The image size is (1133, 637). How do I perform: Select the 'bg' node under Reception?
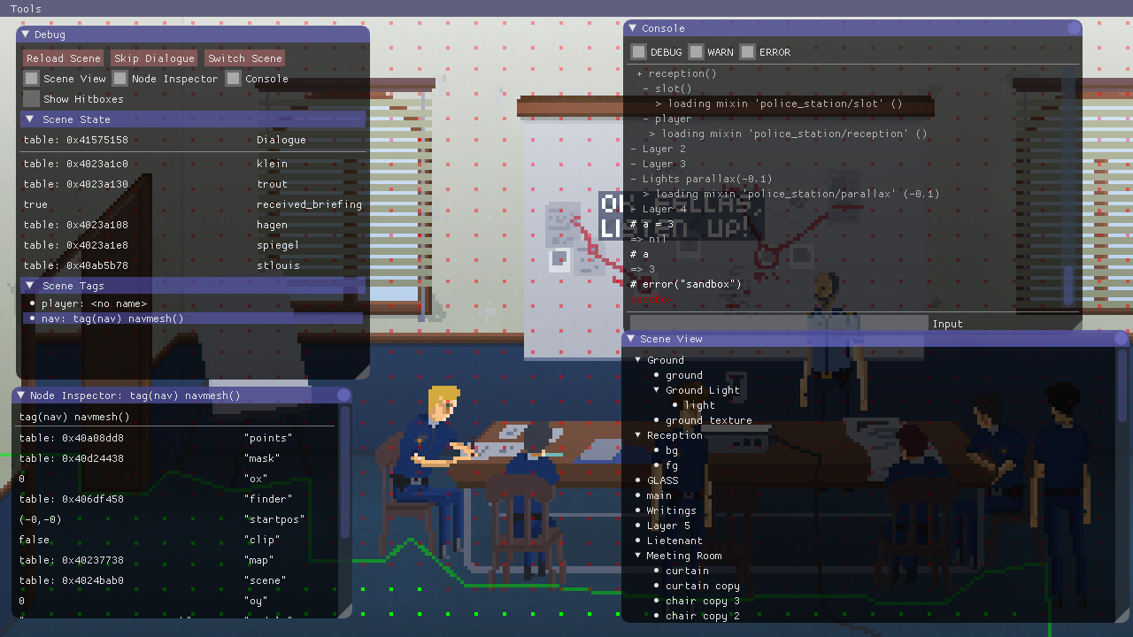click(x=672, y=450)
